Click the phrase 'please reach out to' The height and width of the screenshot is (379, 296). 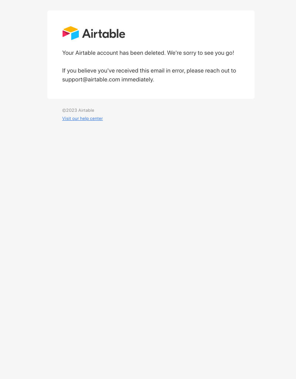211,71
